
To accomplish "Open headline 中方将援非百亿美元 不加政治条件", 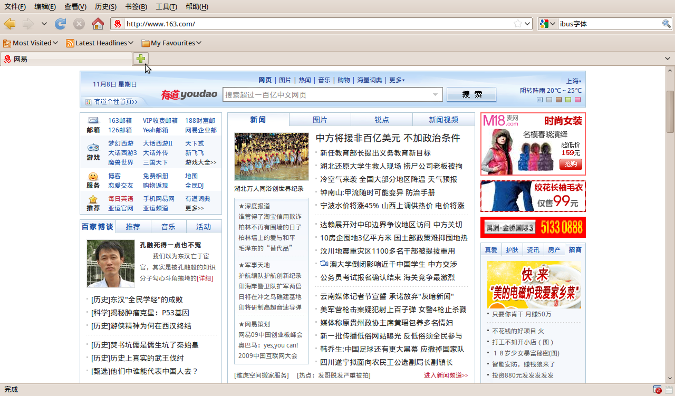I will coord(388,138).
